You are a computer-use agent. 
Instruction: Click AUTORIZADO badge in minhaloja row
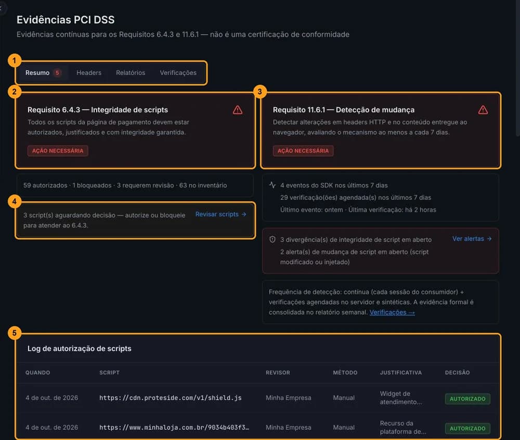[467, 429]
